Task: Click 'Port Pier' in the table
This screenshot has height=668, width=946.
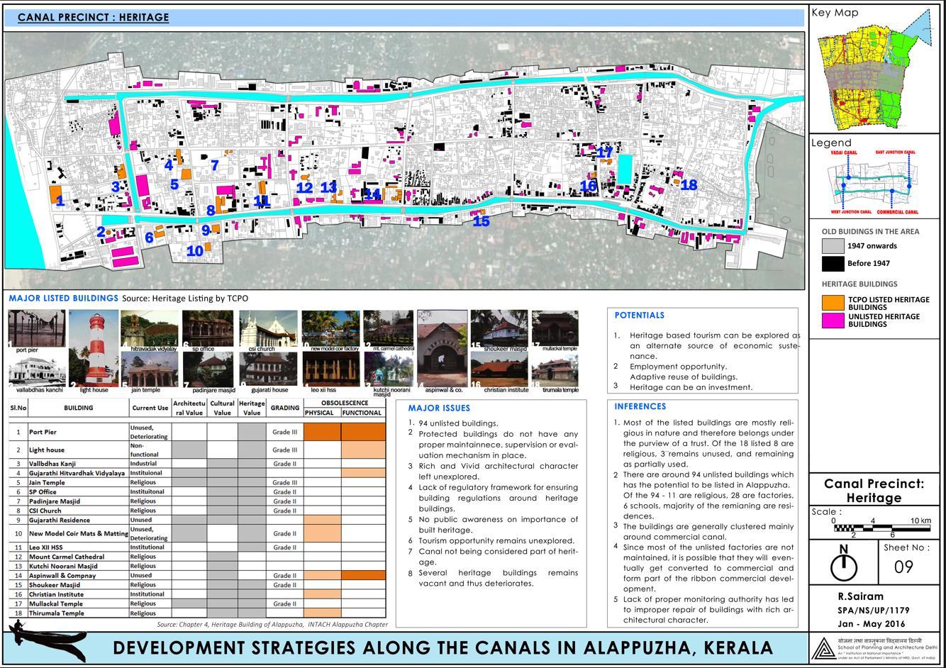Action: tap(43, 432)
